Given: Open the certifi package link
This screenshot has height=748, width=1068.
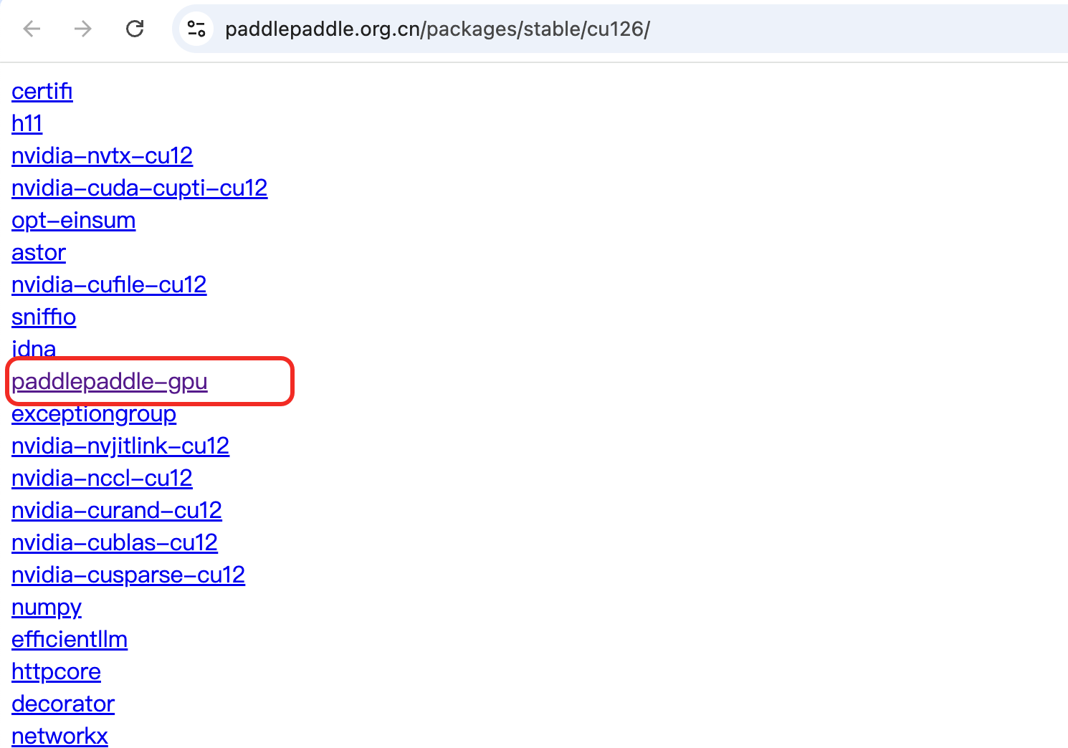Looking at the screenshot, I should tap(42, 92).
